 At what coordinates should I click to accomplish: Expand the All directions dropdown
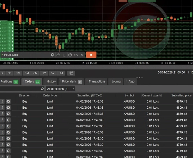click(x=60, y=89)
